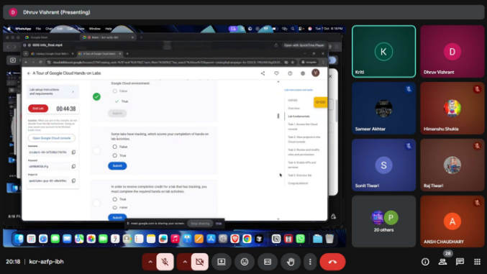The height and width of the screenshot is (274, 487).
Task: Open meeting details info icon
Action: [x=425, y=262]
